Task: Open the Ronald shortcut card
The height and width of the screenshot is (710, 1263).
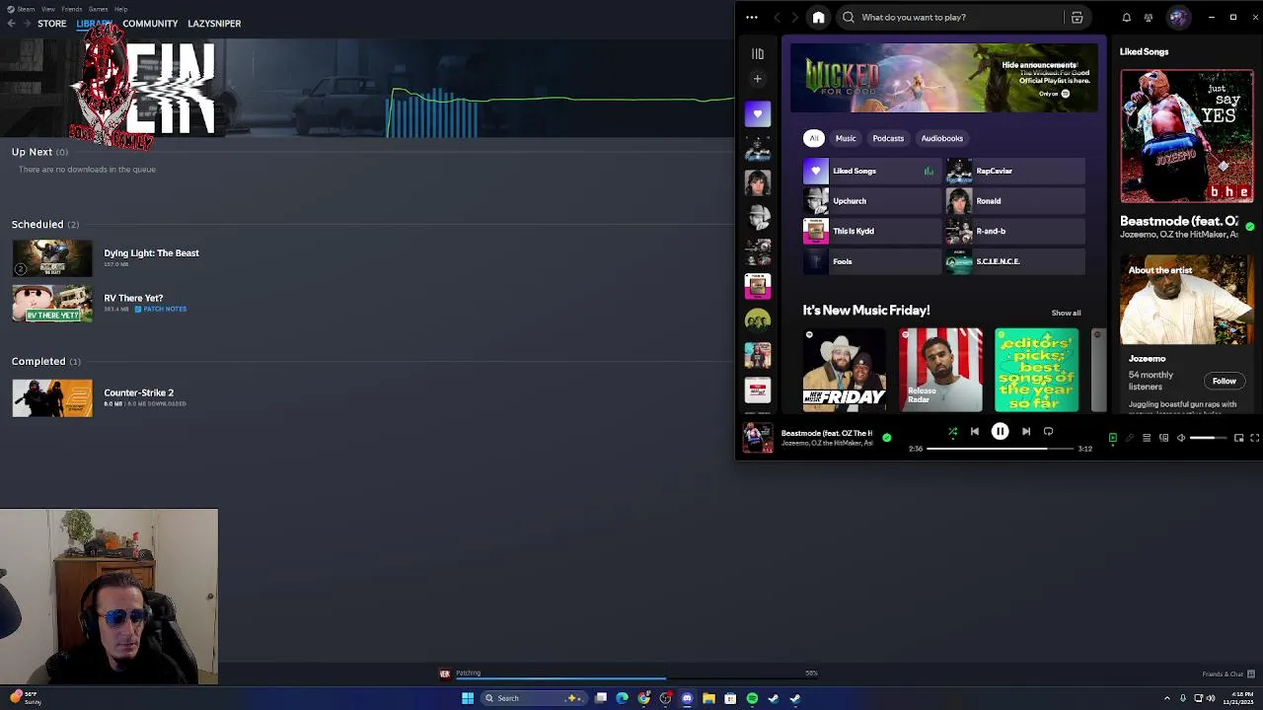Action: [1015, 201]
